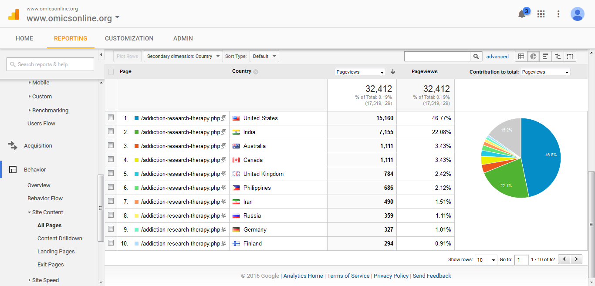Image resolution: width=595 pixels, height=286 pixels.
Task: Open the Pageviews metric dropdown
Action: (360, 72)
